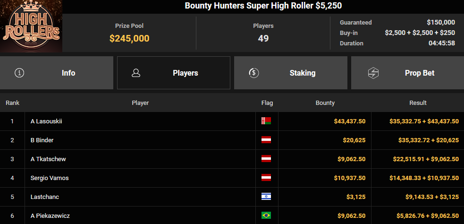Image resolution: width=464 pixels, height=224 pixels.
Task: Click Lastchanc's Israel flag
Action: click(x=266, y=197)
